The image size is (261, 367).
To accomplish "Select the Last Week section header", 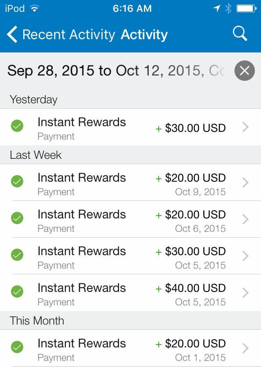I will coord(130,155).
